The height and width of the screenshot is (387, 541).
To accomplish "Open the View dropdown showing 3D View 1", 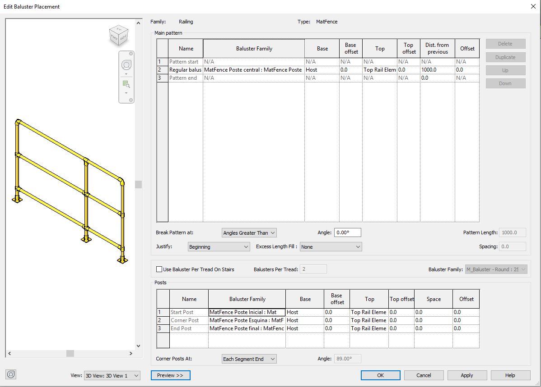I will coord(112,375).
